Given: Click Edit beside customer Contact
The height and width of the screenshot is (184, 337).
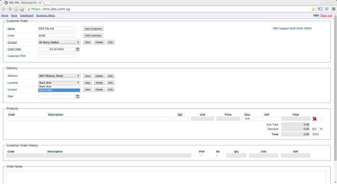Looking at the screenshot, I should click(x=110, y=42).
